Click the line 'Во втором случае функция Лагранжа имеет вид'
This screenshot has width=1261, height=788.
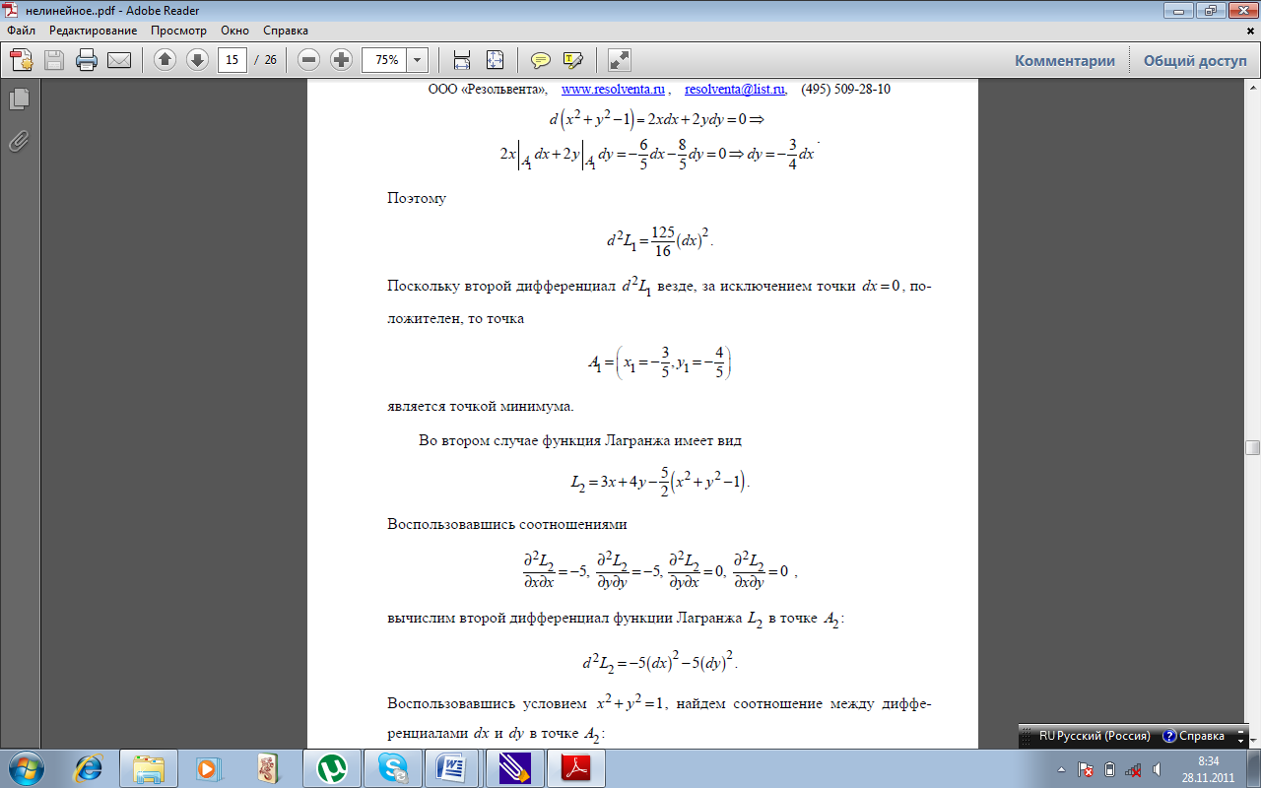579,441
